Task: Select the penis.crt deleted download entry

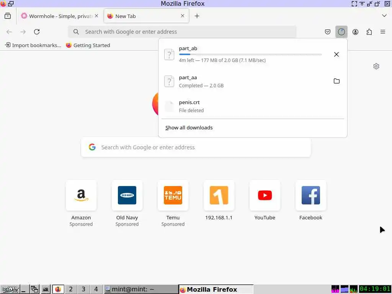Action: 253,106
